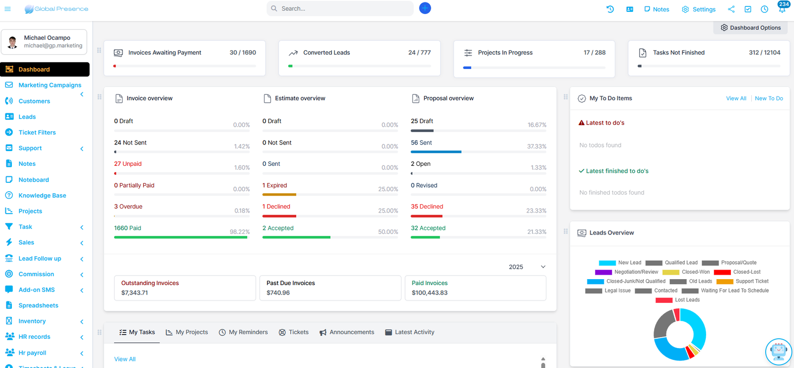The image size is (794, 368).
Task: Open the checkmark to-do icon in header
Action: click(747, 9)
